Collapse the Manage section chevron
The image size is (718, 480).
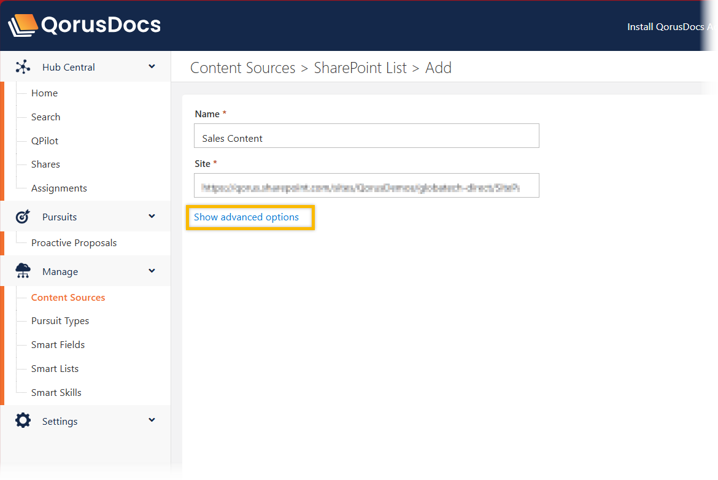tap(152, 271)
